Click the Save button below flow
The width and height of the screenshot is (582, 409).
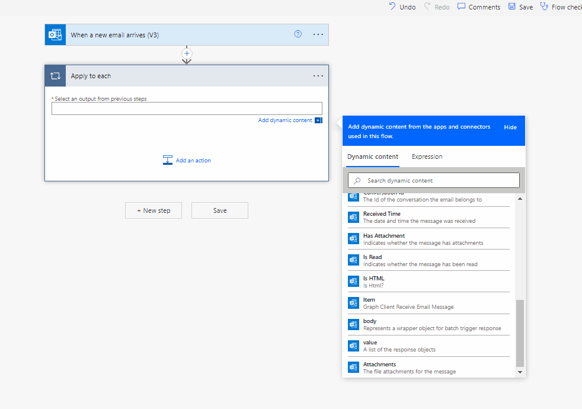coord(220,210)
